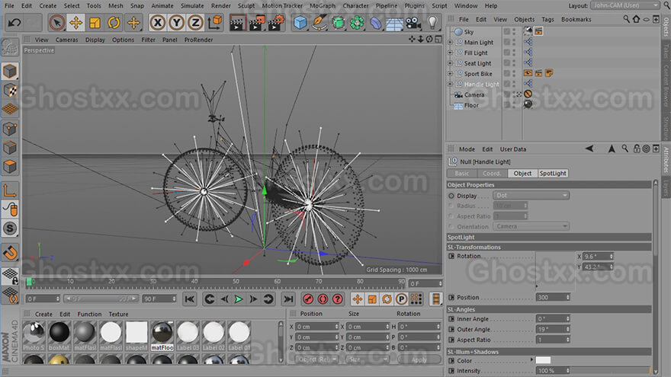Open render settings clapperboard with gear
Screen dimensions: 671x377
click(276, 22)
